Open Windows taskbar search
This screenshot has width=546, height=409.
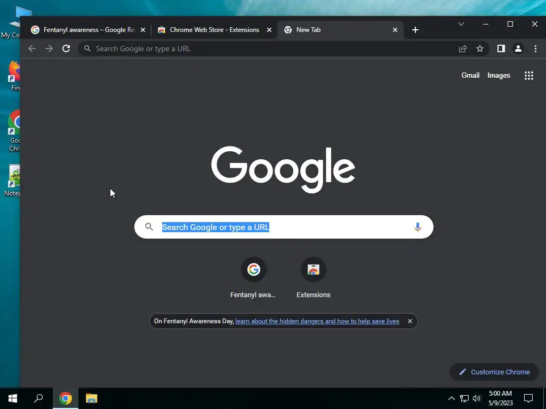click(x=38, y=398)
